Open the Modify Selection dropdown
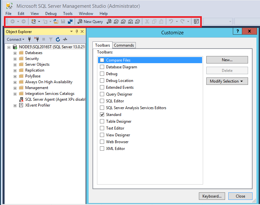 point(227,81)
